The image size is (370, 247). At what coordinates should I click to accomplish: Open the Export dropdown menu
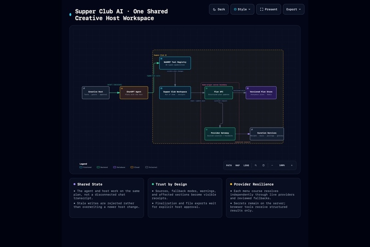293,9
